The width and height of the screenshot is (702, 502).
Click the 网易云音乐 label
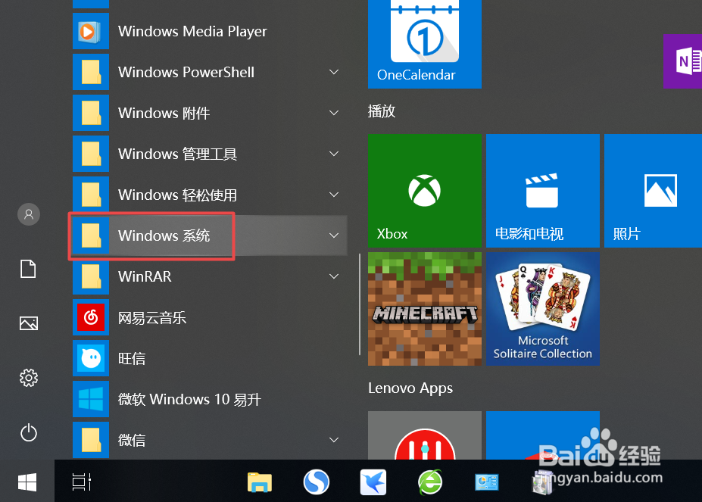[152, 317]
